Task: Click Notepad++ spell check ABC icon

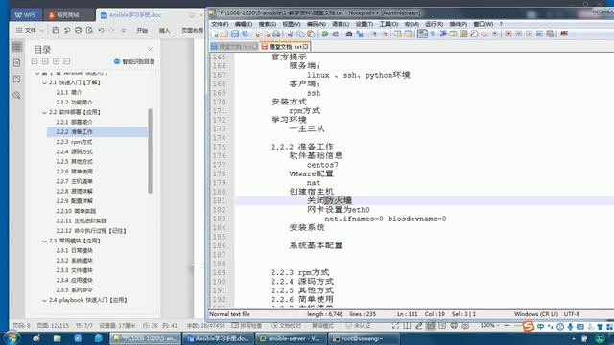Action: click(x=564, y=34)
